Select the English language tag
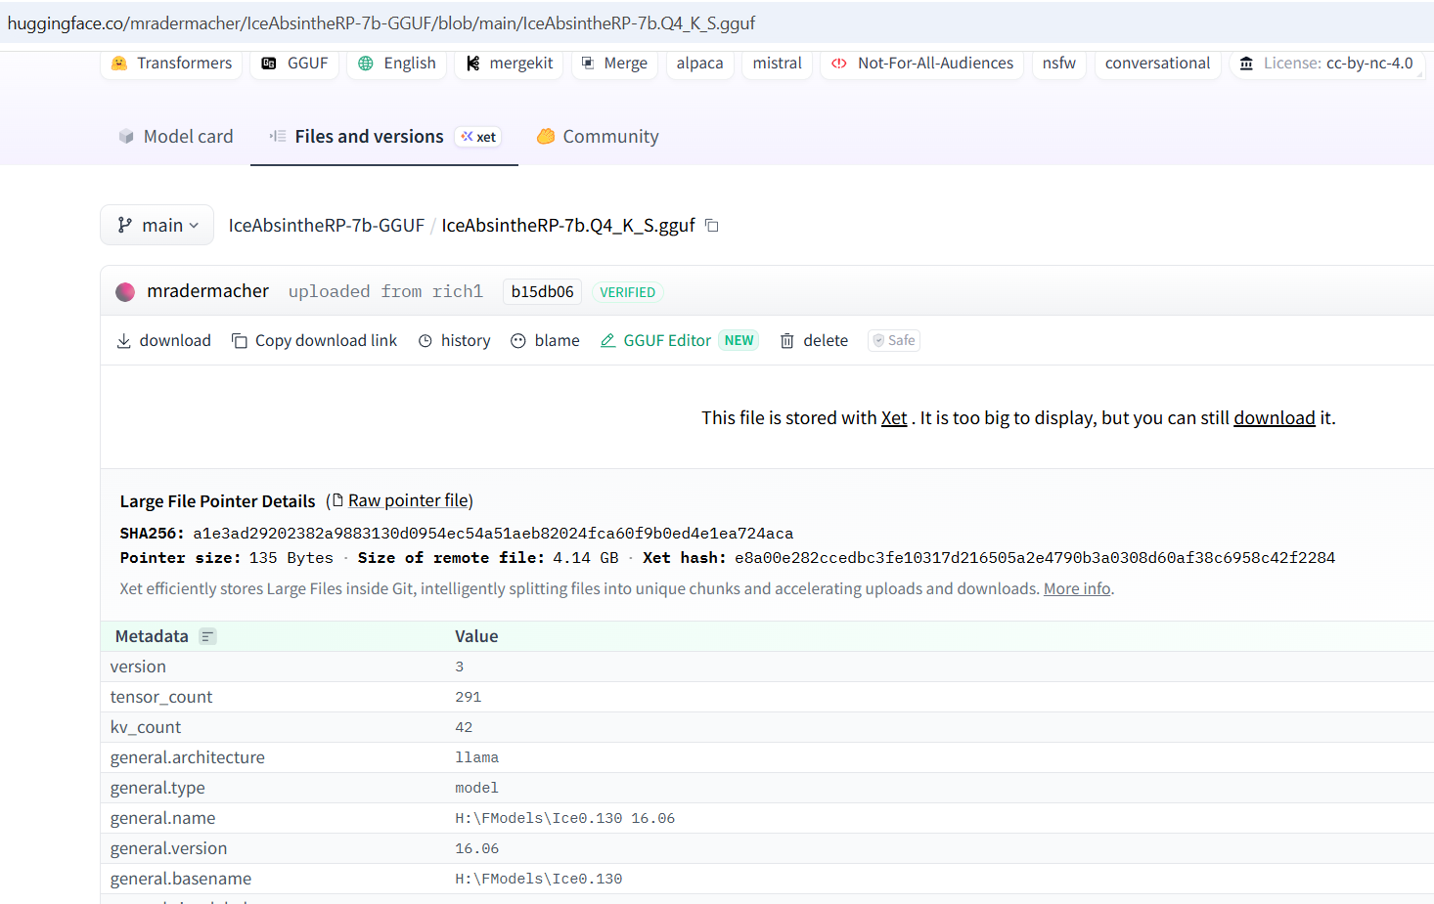The width and height of the screenshot is (1434, 904). click(x=397, y=64)
